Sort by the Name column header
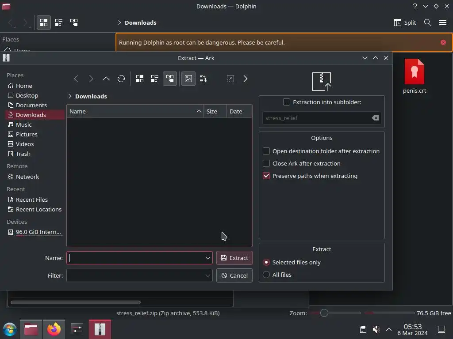453x339 pixels. click(135, 112)
